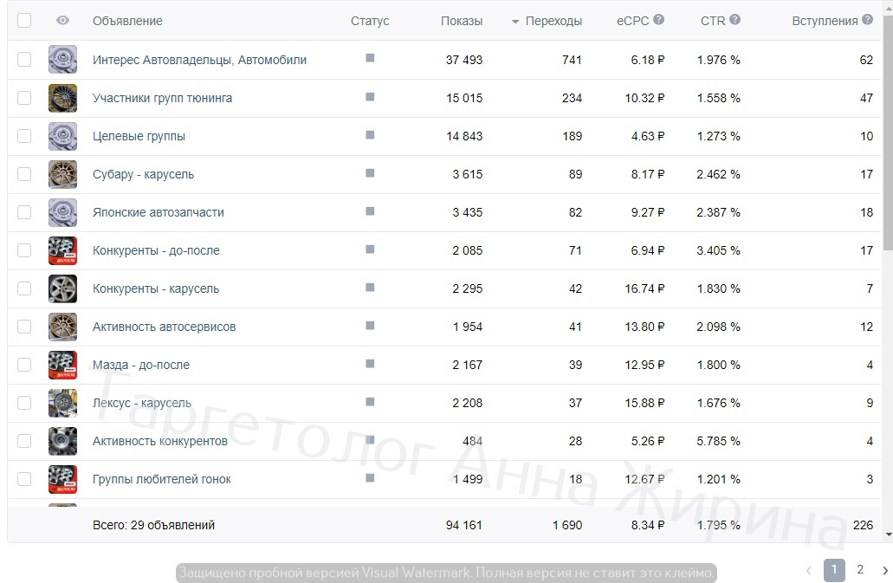Click the Вступления help question-mark icon

coord(867,19)
